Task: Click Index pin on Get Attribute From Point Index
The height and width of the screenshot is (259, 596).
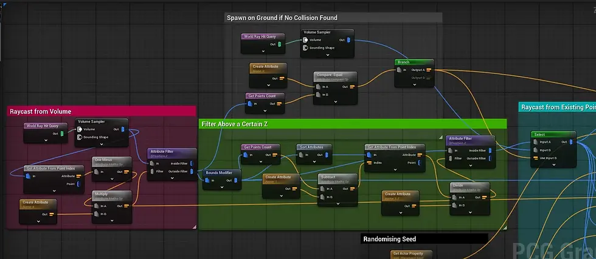Action: pos(368,163)
